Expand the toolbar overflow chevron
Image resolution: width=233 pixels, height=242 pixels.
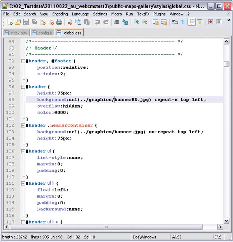click(229, 20)
